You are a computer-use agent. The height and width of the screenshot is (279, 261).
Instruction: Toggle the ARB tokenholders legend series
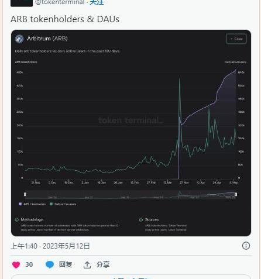[x=32, y=204]
